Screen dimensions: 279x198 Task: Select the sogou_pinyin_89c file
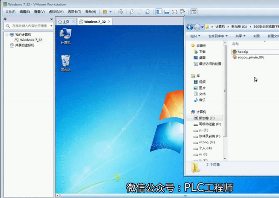[x=251, y=57]
